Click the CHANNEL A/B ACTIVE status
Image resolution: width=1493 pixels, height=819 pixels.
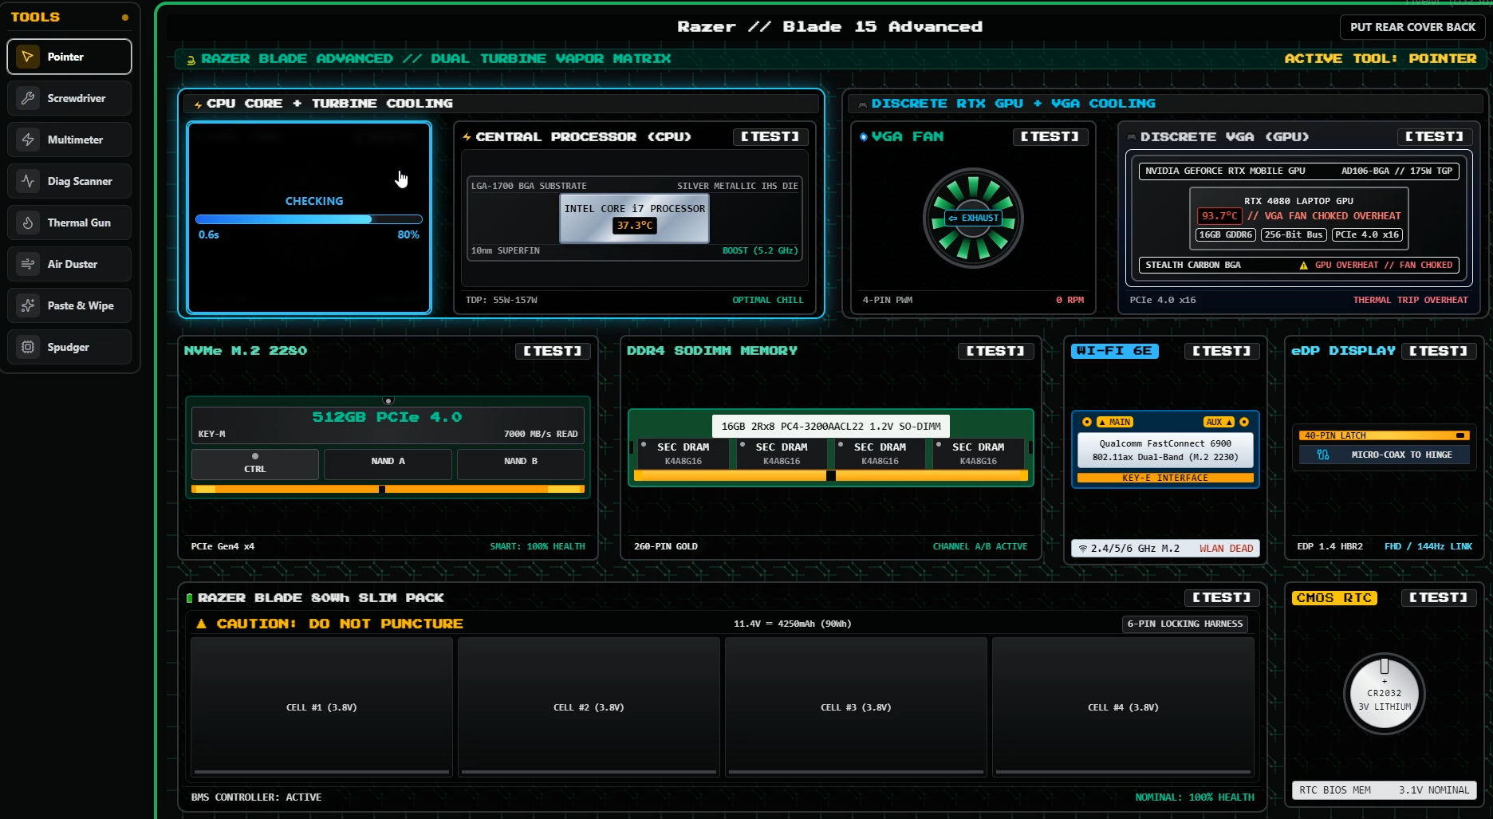coord(980,546)
